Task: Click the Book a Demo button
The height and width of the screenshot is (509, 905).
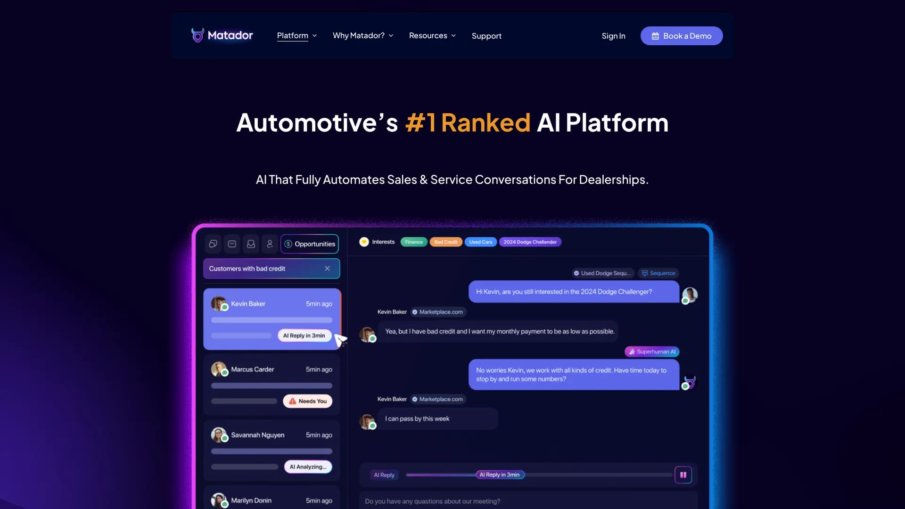Action: [x=681, y=36]
